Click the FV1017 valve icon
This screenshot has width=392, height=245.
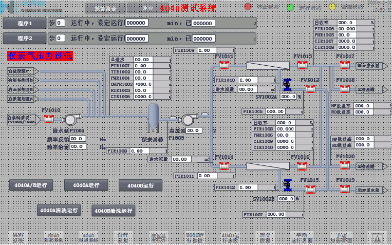[345, 65]
